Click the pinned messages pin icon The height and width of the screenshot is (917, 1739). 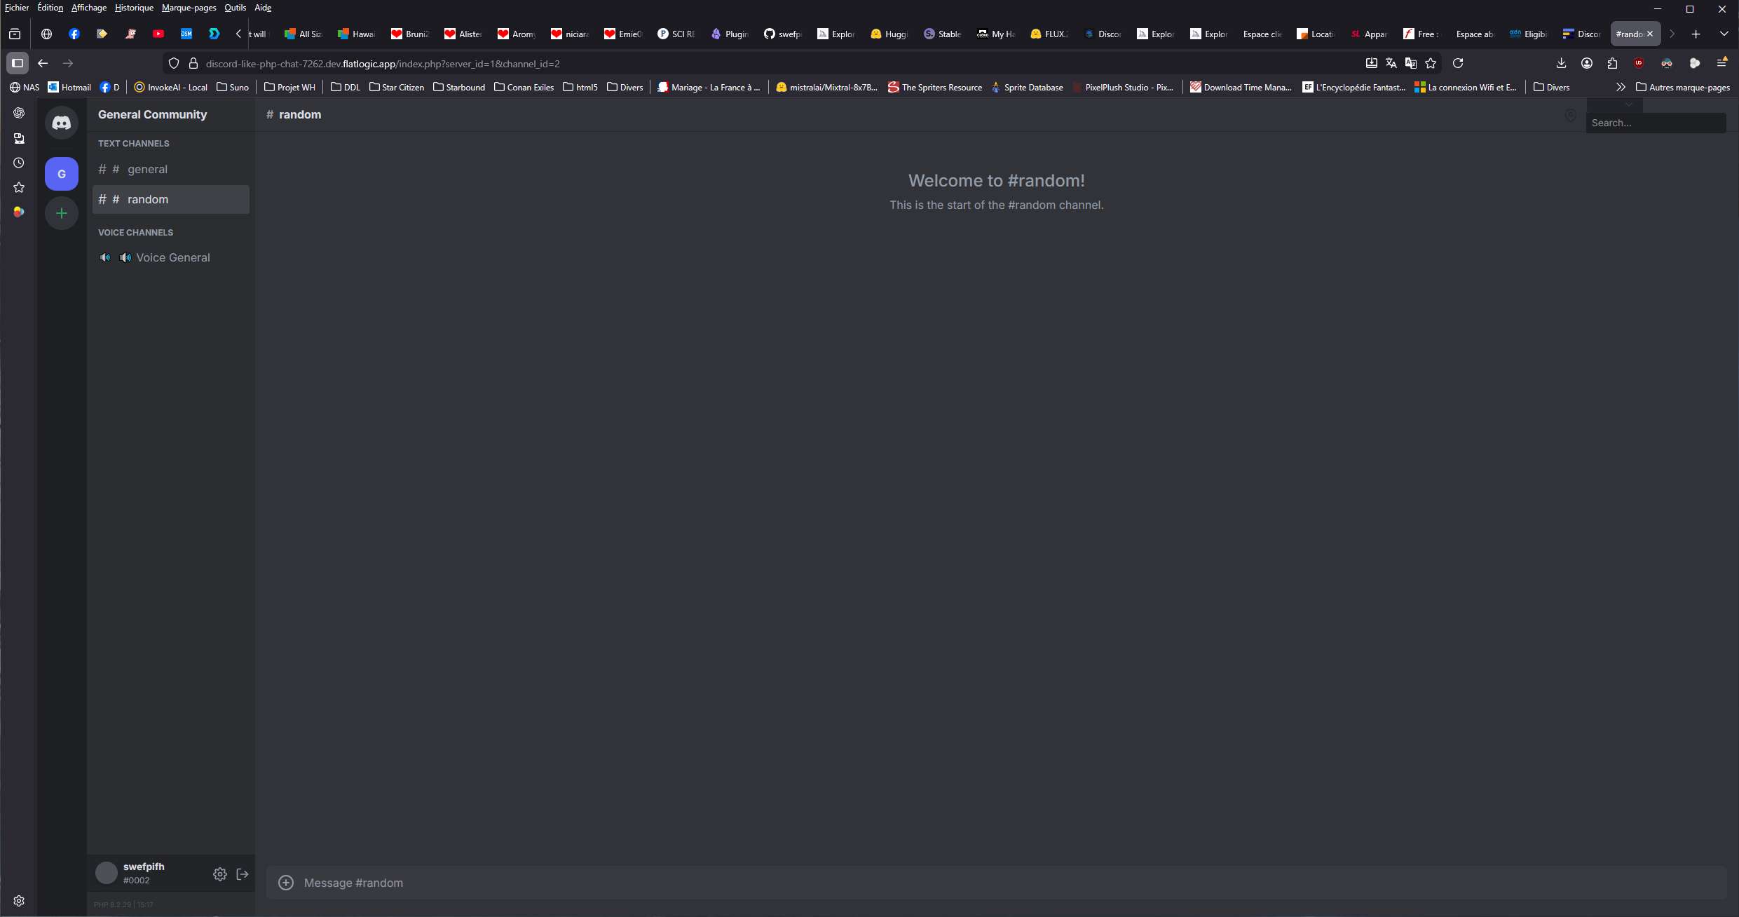point(1571,116)
